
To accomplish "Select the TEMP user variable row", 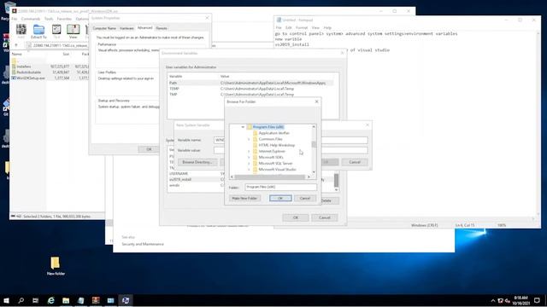I will [x=250, y=89].
